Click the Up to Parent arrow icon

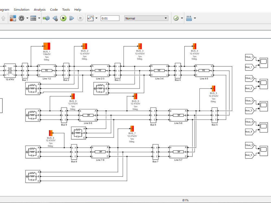click(3, 18)
